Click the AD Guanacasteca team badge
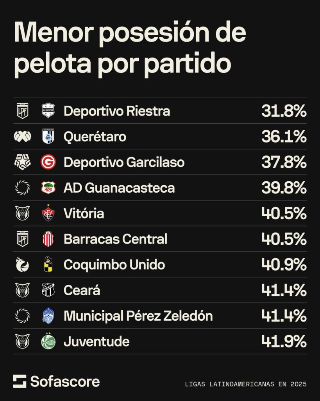This screenshot has width=320, height=401. tap(48, 188)
